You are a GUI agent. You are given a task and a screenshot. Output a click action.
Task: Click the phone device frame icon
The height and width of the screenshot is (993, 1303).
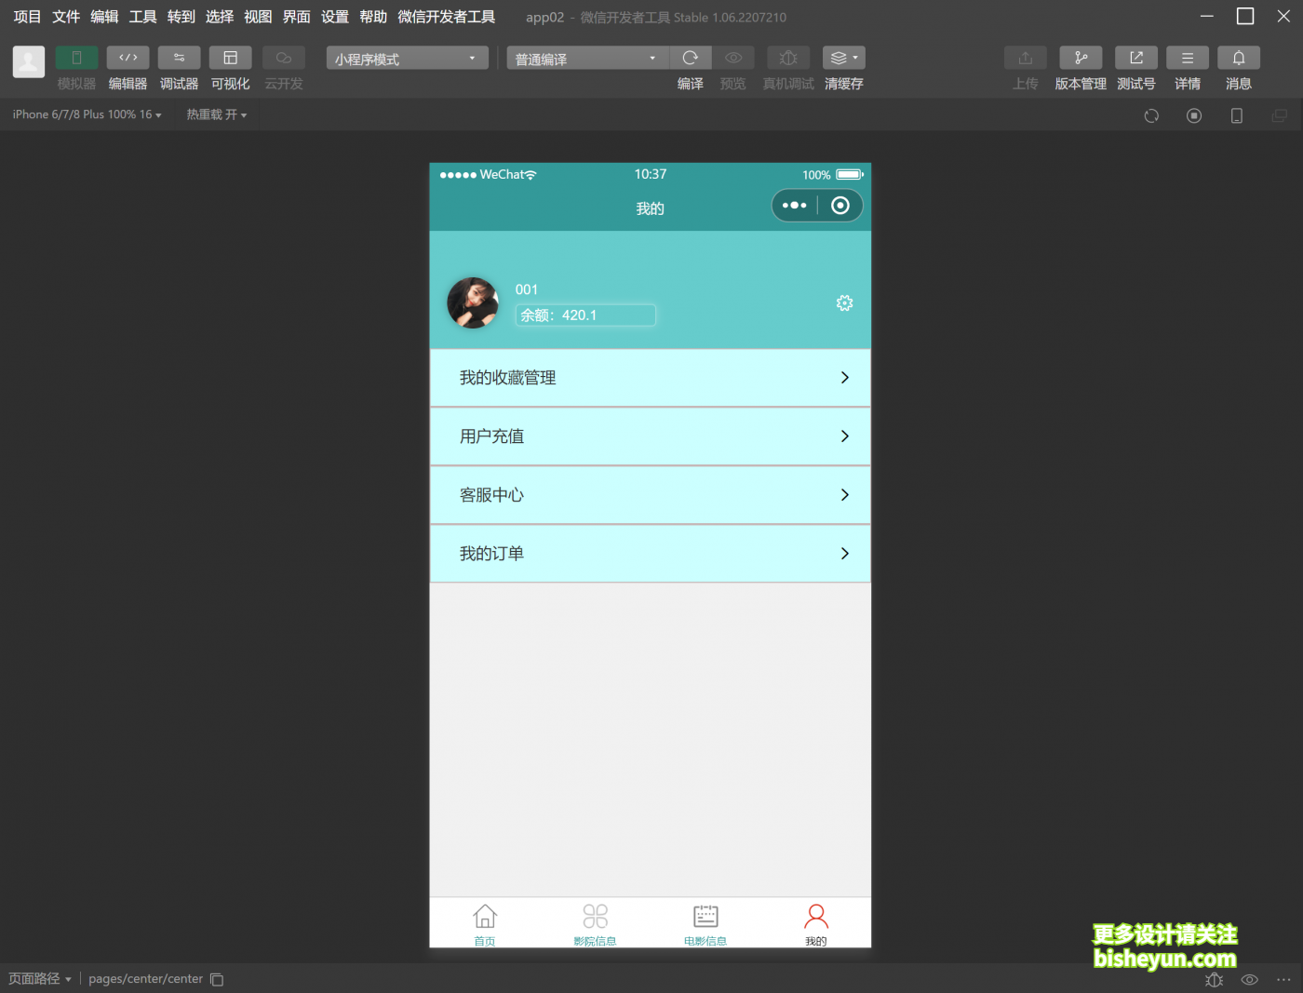tap(1237, 115)
